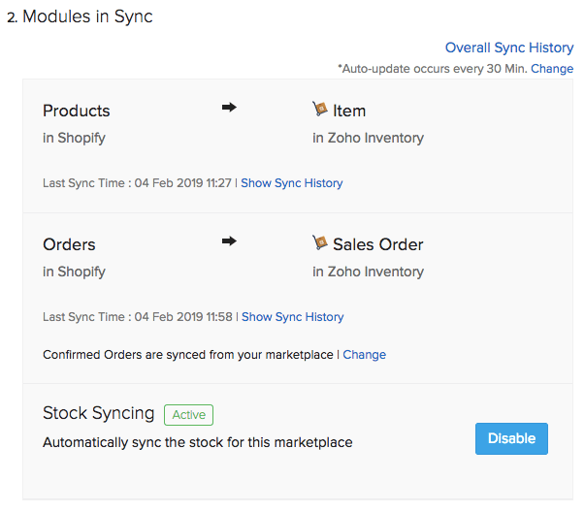This screenshot has height=512, width=585.
Task: Click the arrow icon beside Orders
Action: point(229,241)
